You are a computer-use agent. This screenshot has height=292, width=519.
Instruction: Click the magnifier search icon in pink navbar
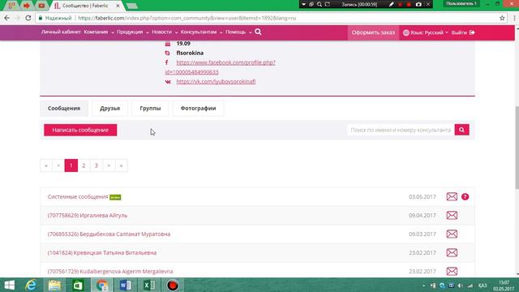(x=258, y=32)
